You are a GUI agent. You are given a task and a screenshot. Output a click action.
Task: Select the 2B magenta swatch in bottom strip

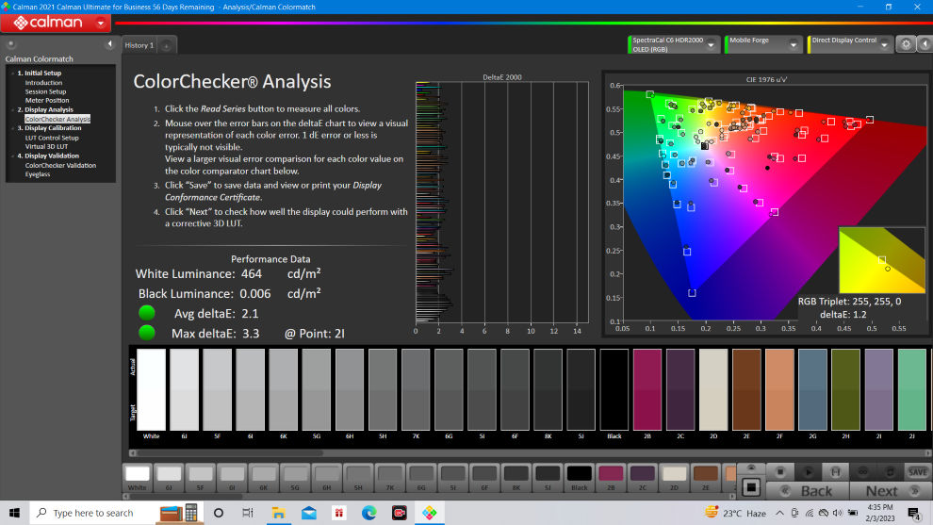coord(611,477)
